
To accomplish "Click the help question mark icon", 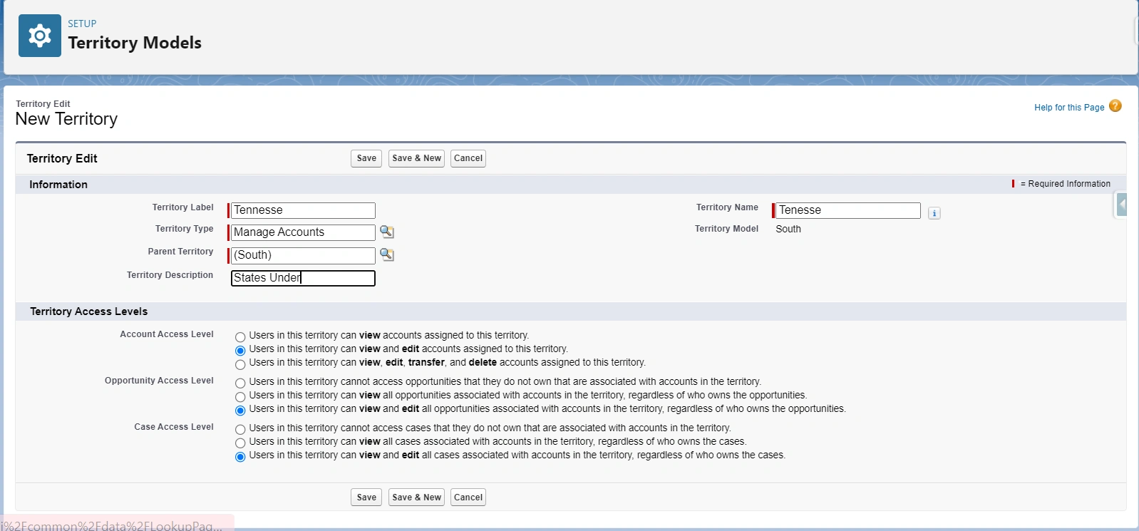I will click(x=1115, y=106).
